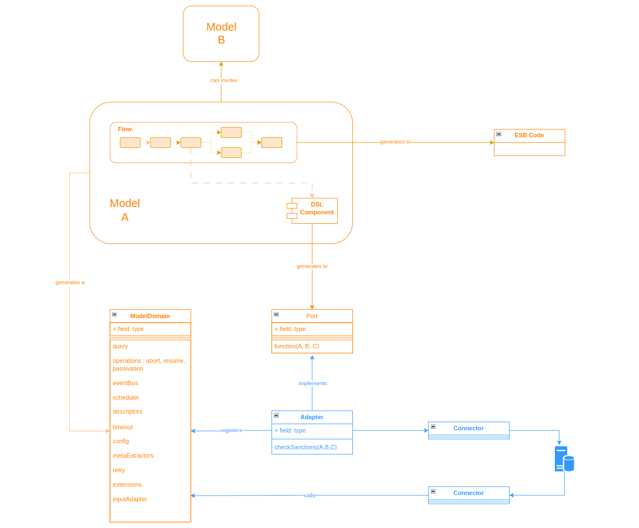Click the Flow container title
The height and width of the screenshot is (528, 639).
125,129
